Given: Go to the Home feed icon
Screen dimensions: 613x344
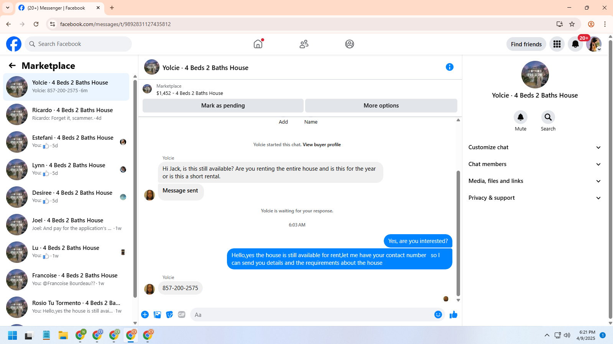Looking at the screenshot, I should [258, 44].
